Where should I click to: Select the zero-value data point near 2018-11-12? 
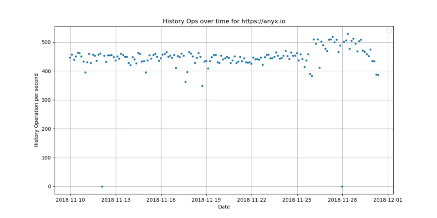(102, 187)
